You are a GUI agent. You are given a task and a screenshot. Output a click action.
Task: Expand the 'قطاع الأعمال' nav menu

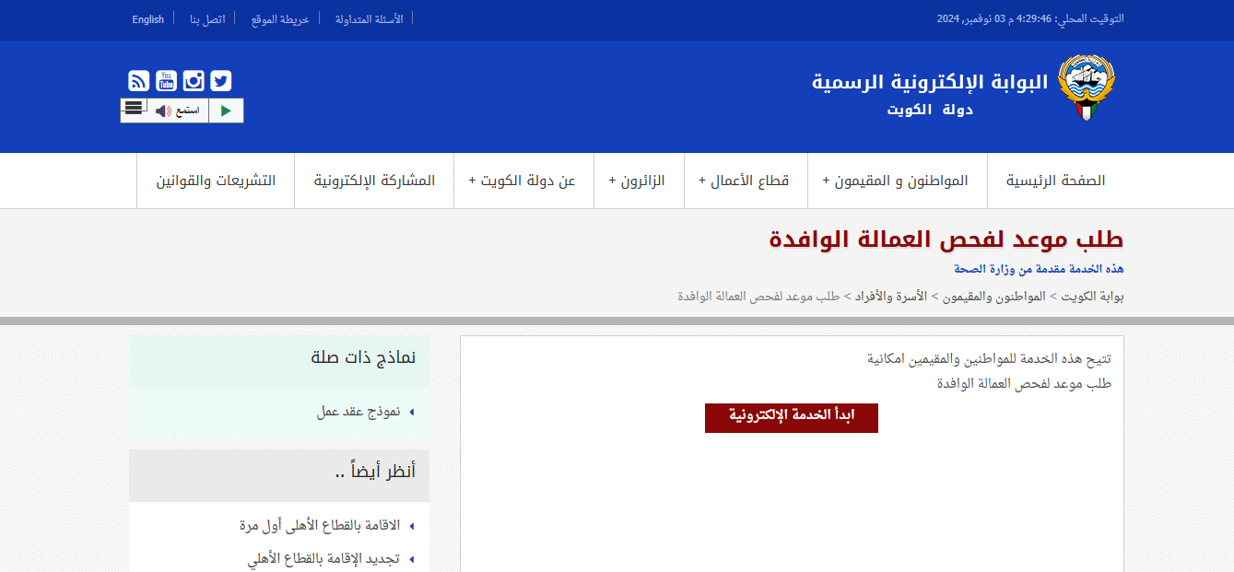coord(744,181)
